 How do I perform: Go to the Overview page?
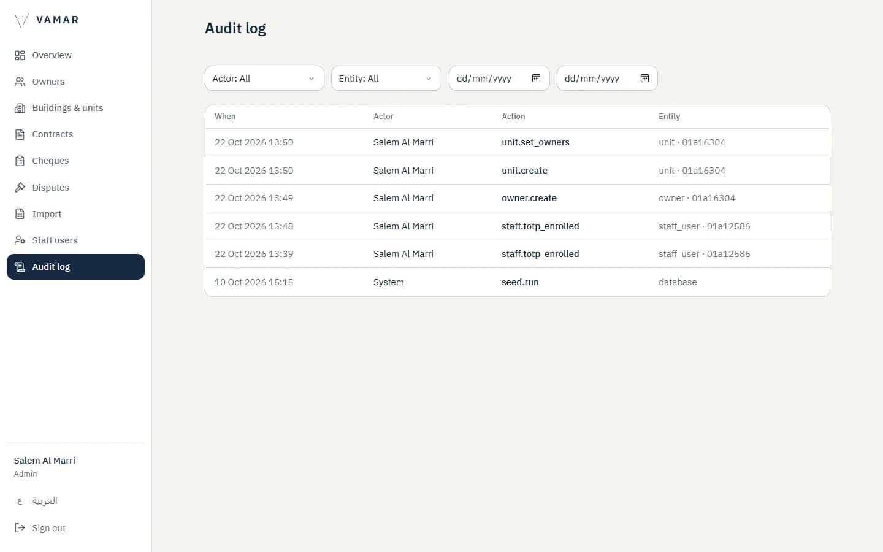point(75,55)
